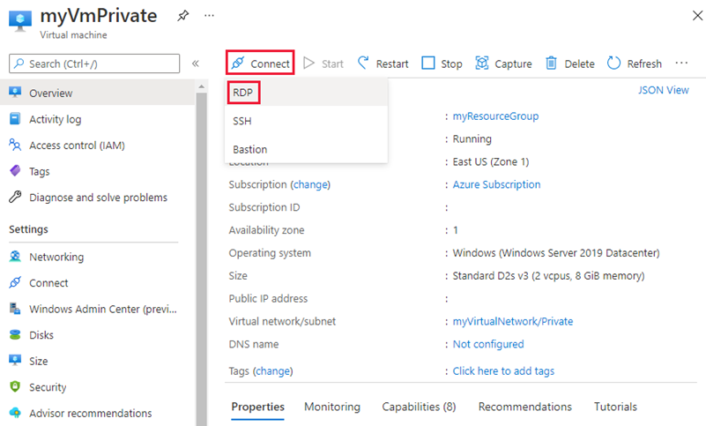Pin myVmPrivate using the pin icon
Image resolution: width=706 pixels, height=426 pixels.
pyautogui.click(x=182, y=16)
